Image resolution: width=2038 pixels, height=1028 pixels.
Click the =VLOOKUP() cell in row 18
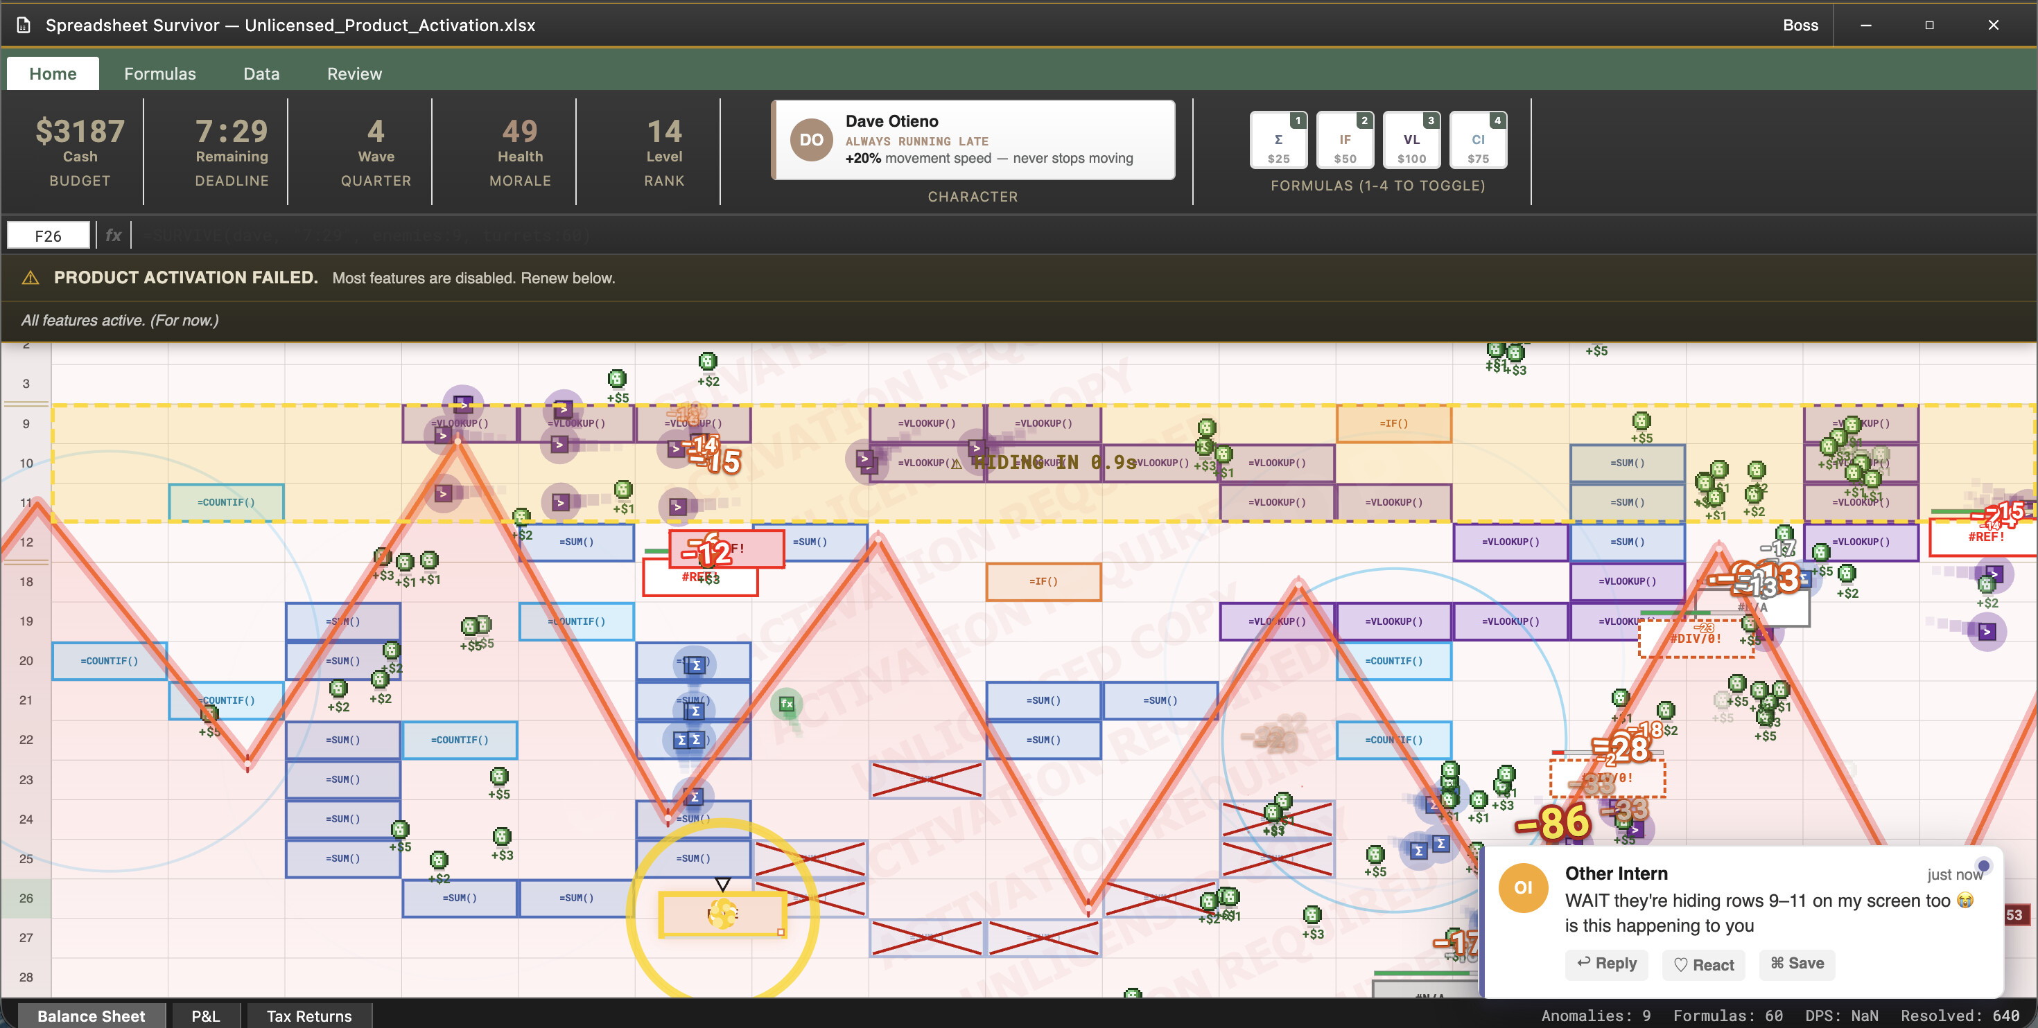[x=1628, y=582]
